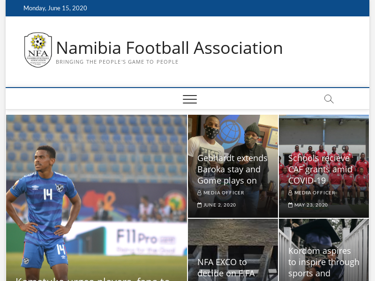Click the NFA association logo
The image size is (375, 281).
click(38, 49)
